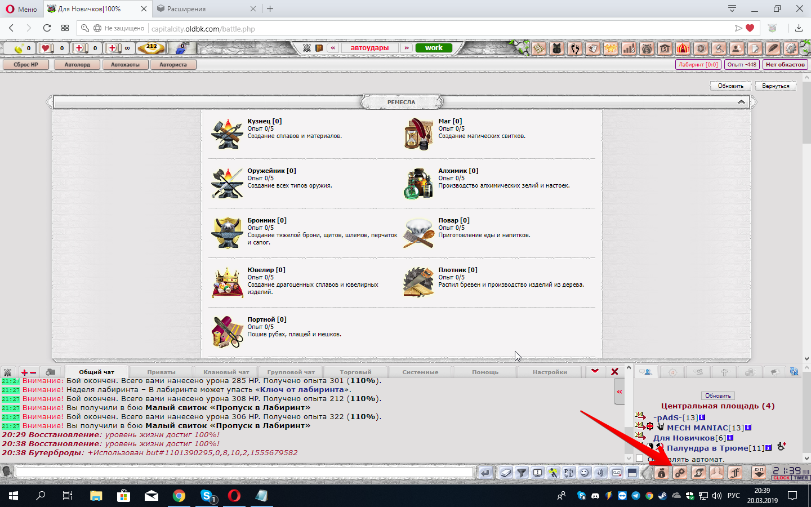
Task: Click the red down-chevron beside Настройки tab
Action: (x=595, y=371)
